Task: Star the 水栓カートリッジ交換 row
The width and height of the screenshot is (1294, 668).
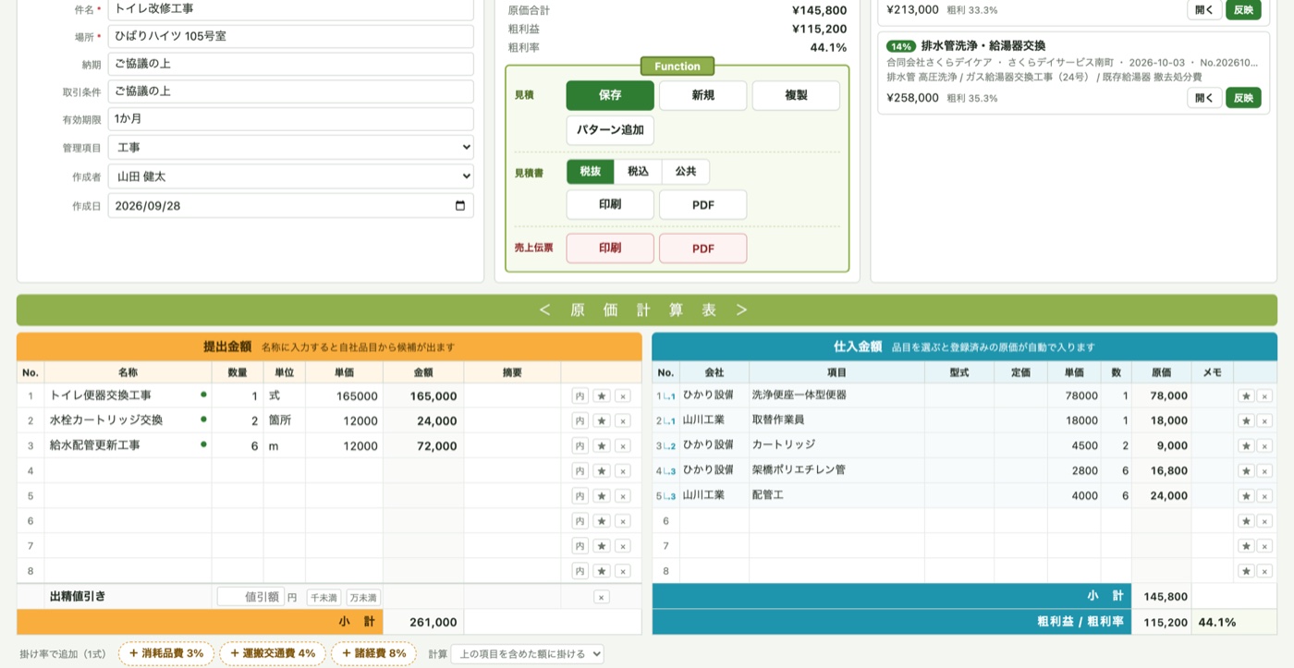Action: (x=602, y=420)
